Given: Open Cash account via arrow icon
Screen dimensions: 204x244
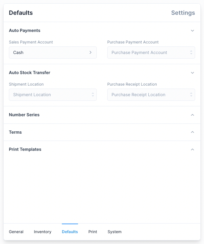Looking at the screenshot, I should point(90,52).
